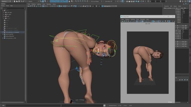This screenshot has width=191, height=107.
Task: Open main viewport Renderer menu
Action: pyautogui.click(x=49, y=4)
